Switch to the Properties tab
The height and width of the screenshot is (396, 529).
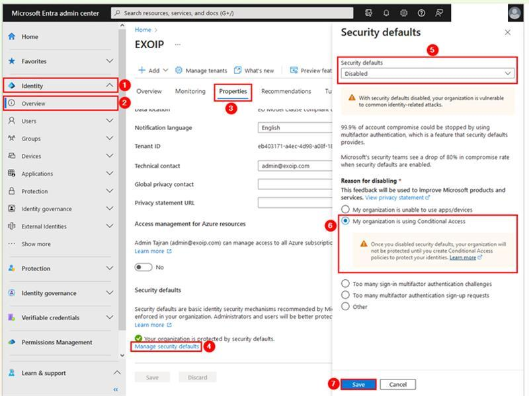pos(233,91)
